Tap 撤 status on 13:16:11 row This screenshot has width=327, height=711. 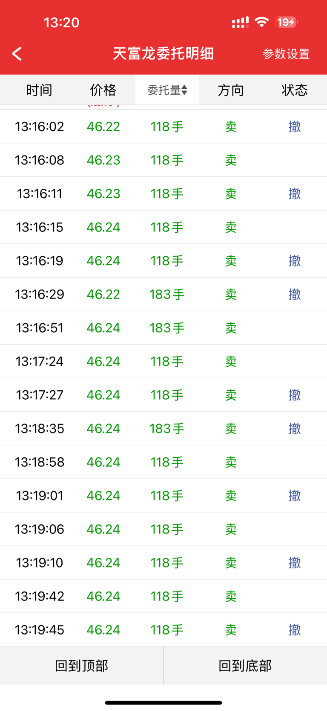pos(295,193)
